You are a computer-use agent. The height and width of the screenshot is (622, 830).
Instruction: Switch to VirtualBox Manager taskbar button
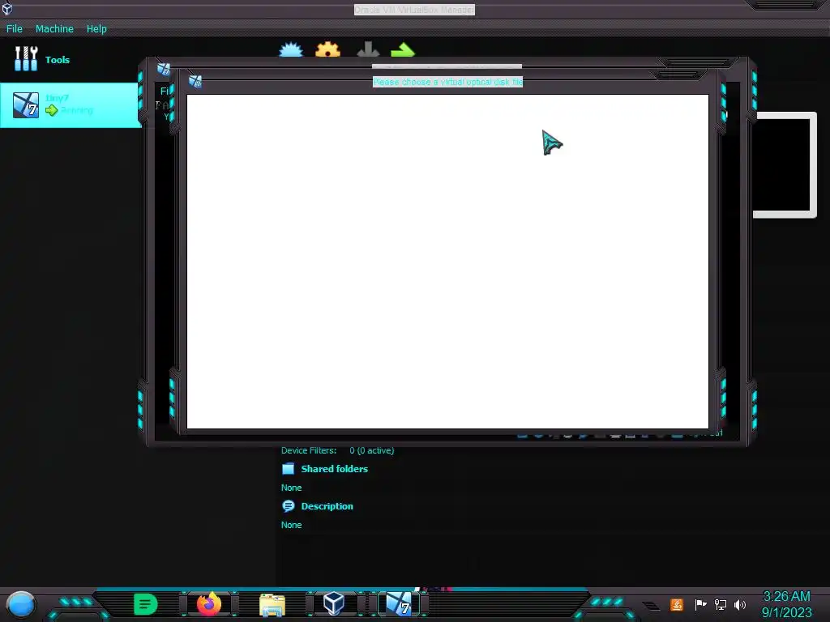(334, 603)
